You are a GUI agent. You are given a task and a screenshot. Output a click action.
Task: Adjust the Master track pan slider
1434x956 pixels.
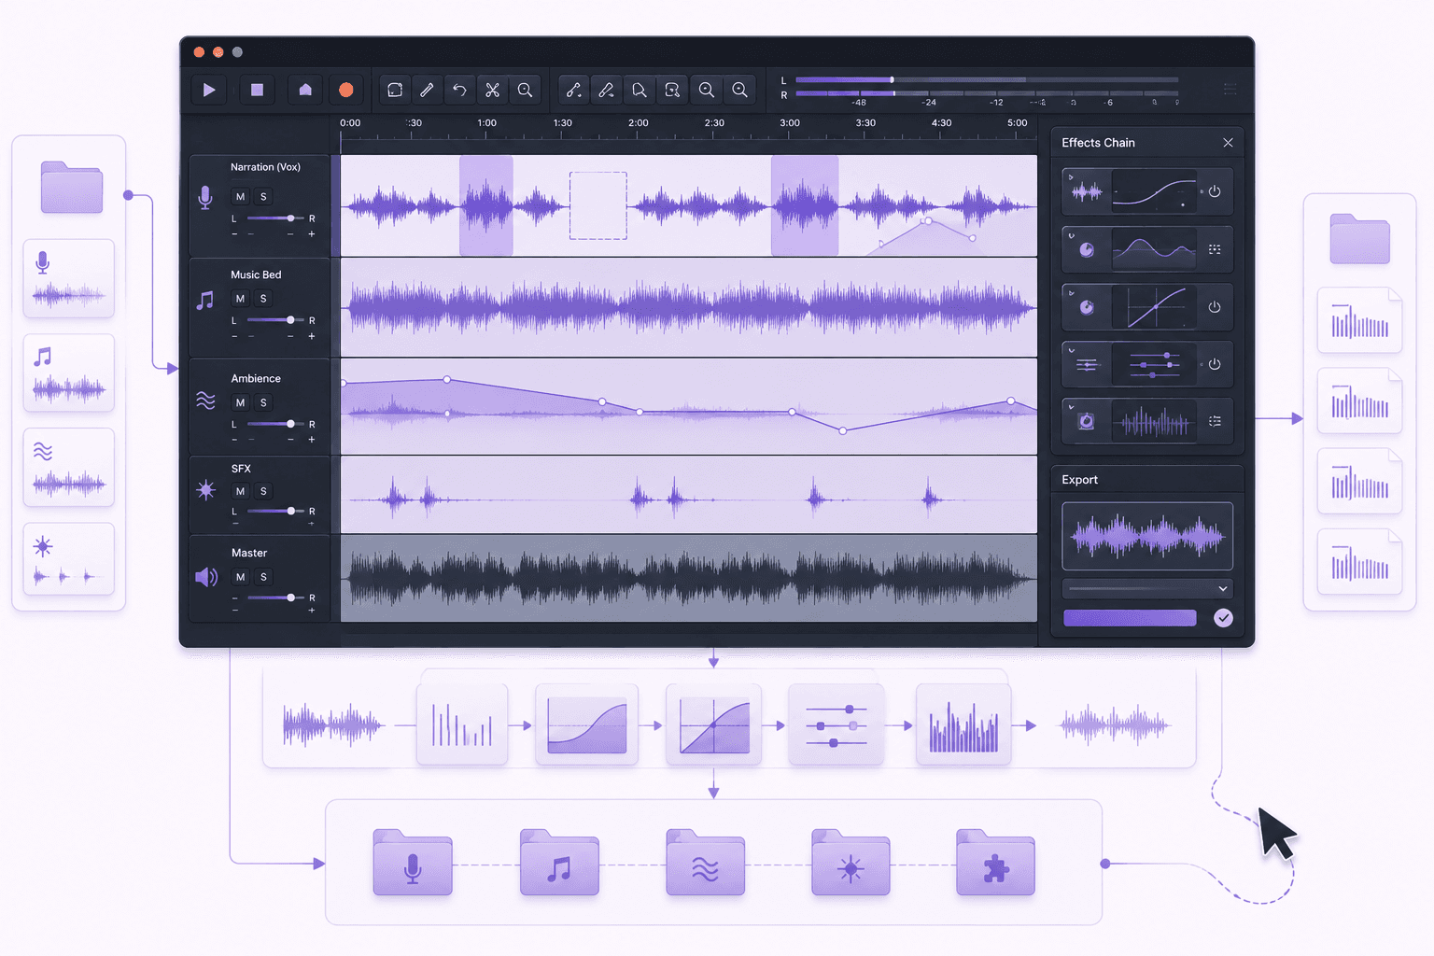[x=274, y=597]
